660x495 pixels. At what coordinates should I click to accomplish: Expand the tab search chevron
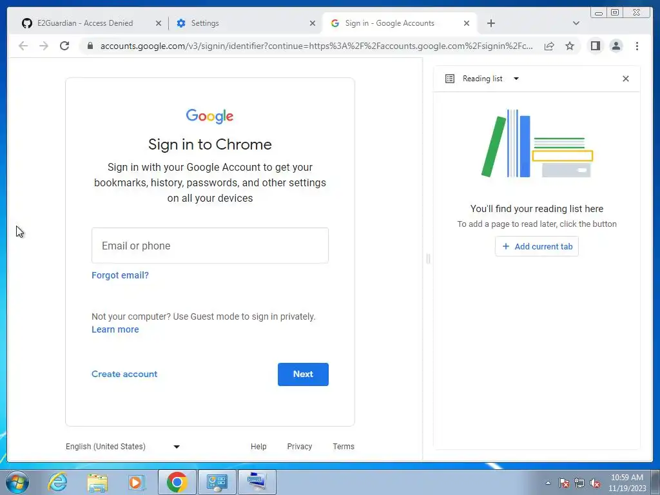coord(576,23)
